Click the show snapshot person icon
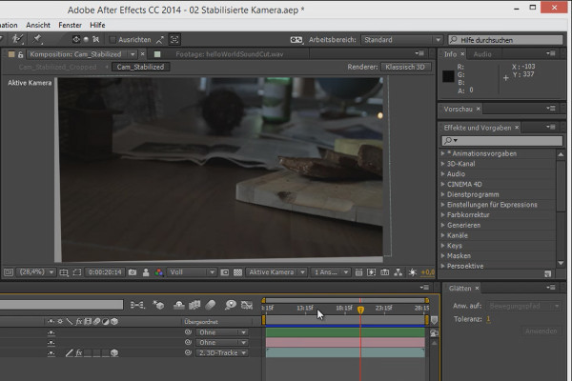The height and width of the screenshot is (381, 572). tap(146, 272)
